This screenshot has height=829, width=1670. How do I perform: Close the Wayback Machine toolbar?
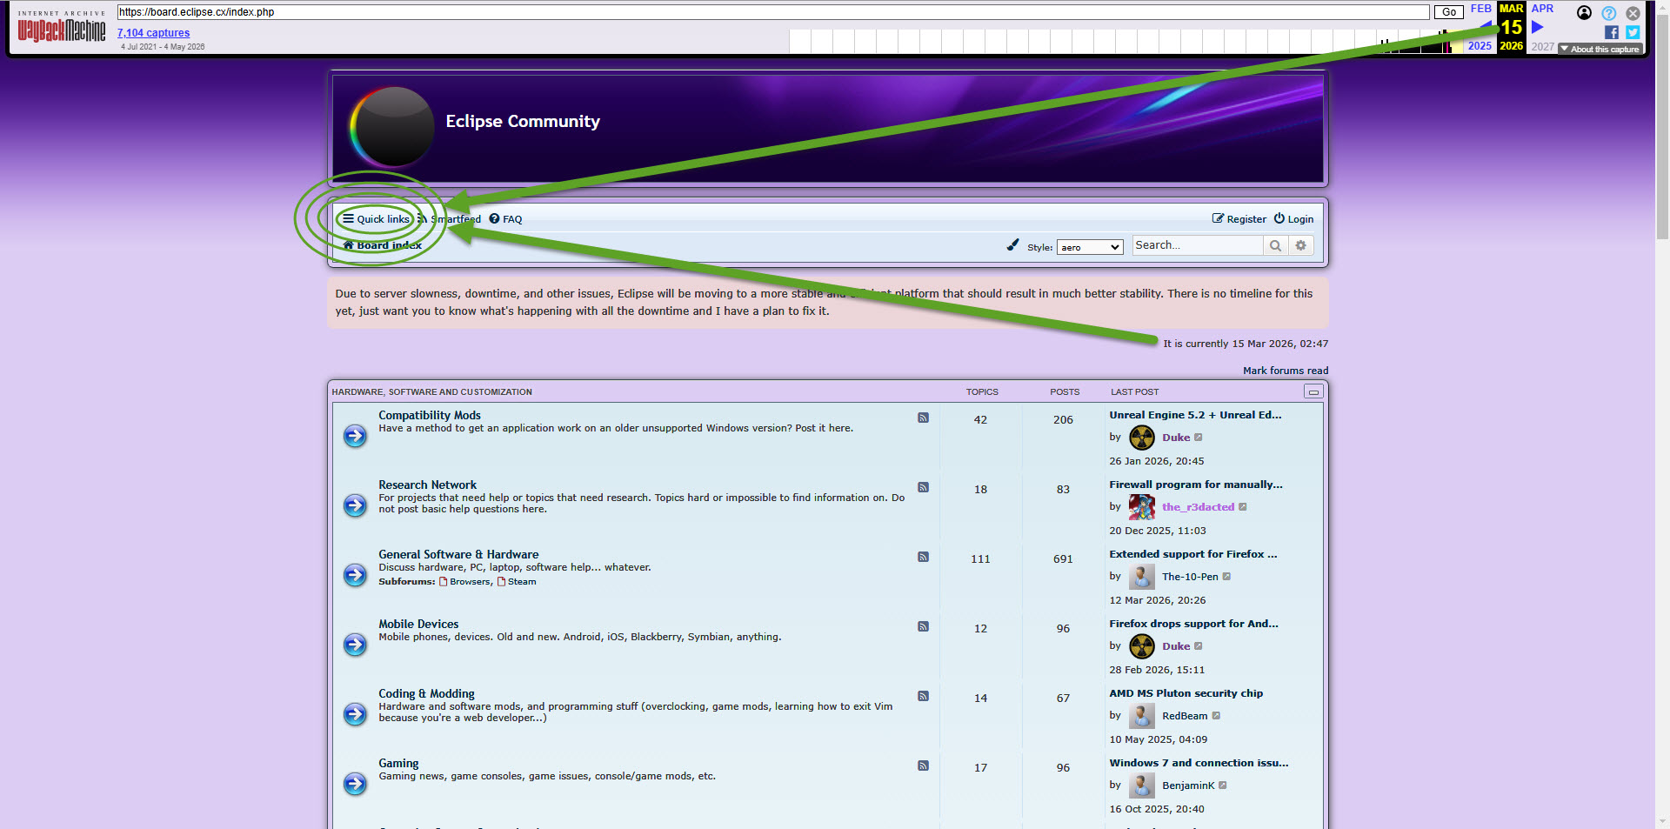(x=1633, y=13)
